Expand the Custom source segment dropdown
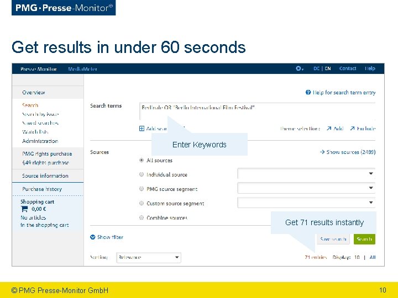398x298 pixels. (306, 203)
